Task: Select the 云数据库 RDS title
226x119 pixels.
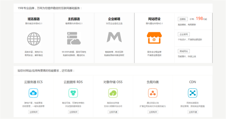Action: click(73, 82)
